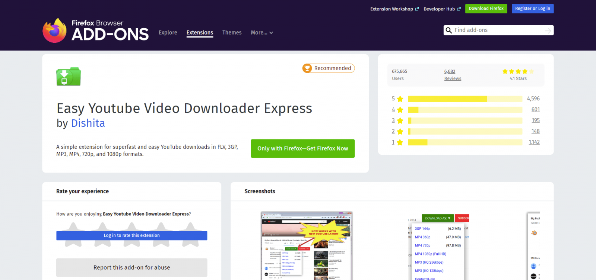Select the fifth grey rating star
This screenshot has width=596, height=280.
click(x=190, y=235)
